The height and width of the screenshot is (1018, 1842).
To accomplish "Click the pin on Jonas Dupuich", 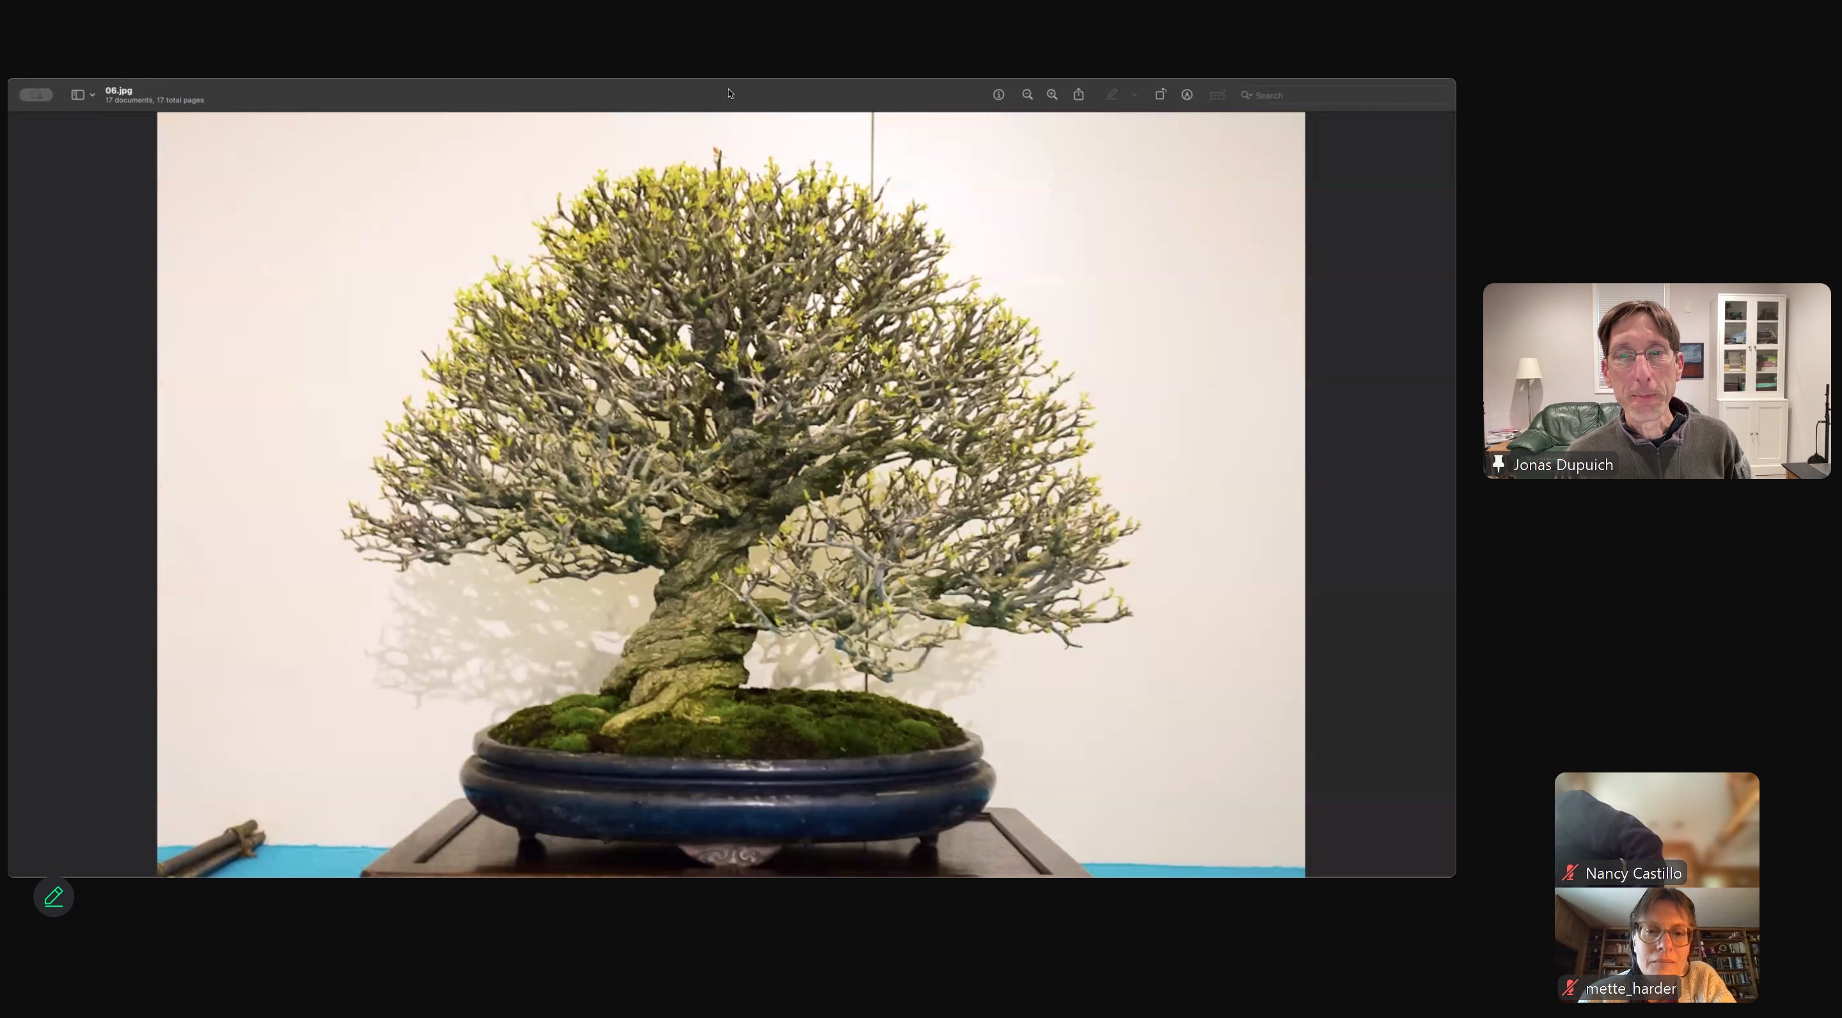I will 1498,464.
